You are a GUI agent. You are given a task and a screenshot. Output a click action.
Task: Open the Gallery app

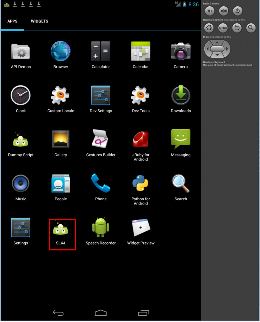point(61,144)
